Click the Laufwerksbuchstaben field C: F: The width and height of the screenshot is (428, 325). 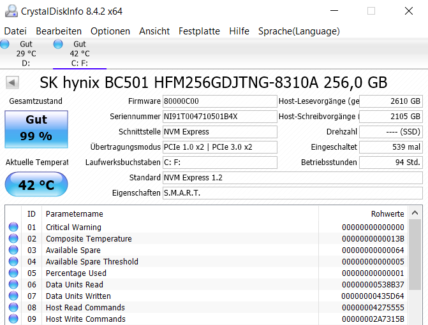tap(219, 162)
